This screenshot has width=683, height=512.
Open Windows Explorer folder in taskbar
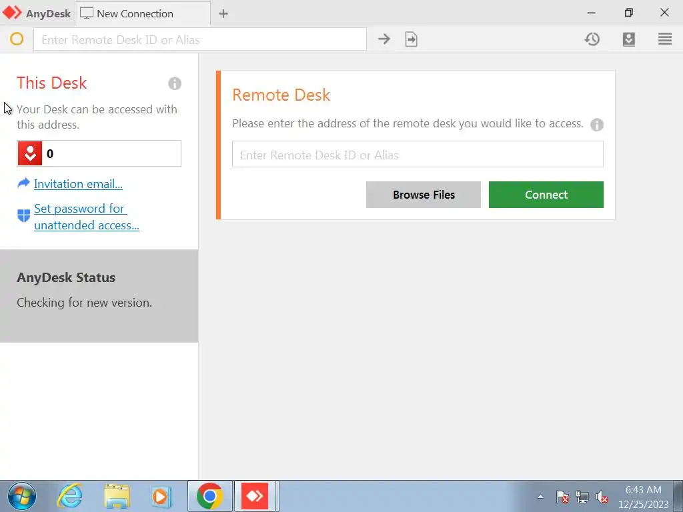117,496
